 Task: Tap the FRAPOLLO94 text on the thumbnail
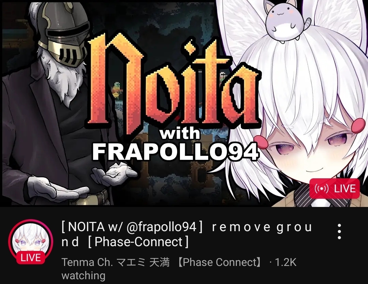click(x=175, y=152)
